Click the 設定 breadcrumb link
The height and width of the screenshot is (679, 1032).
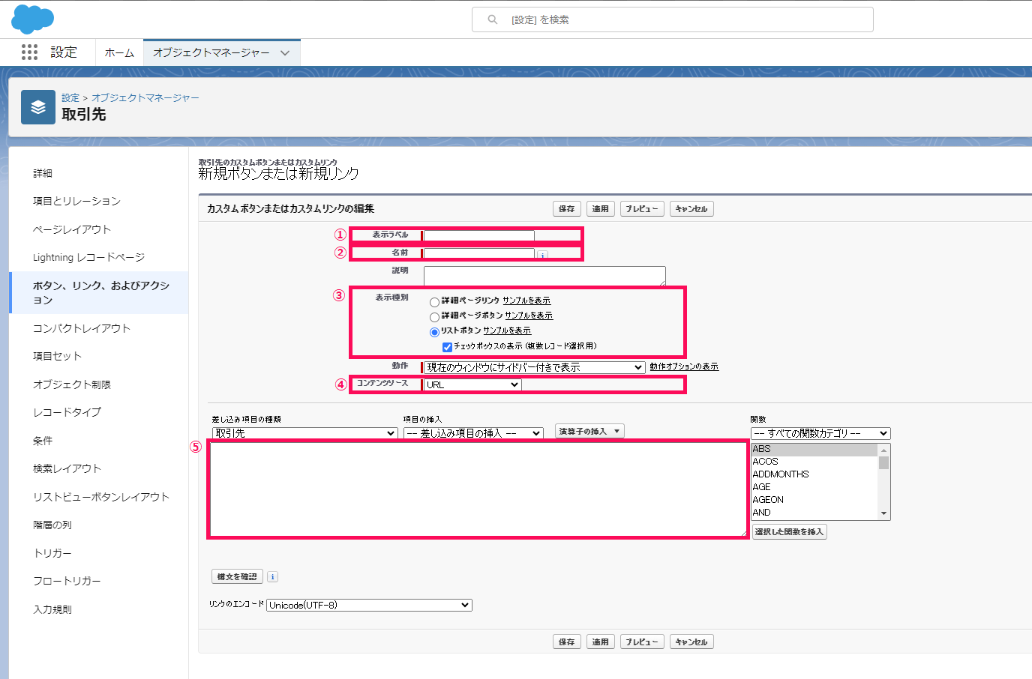coord(70,98)
